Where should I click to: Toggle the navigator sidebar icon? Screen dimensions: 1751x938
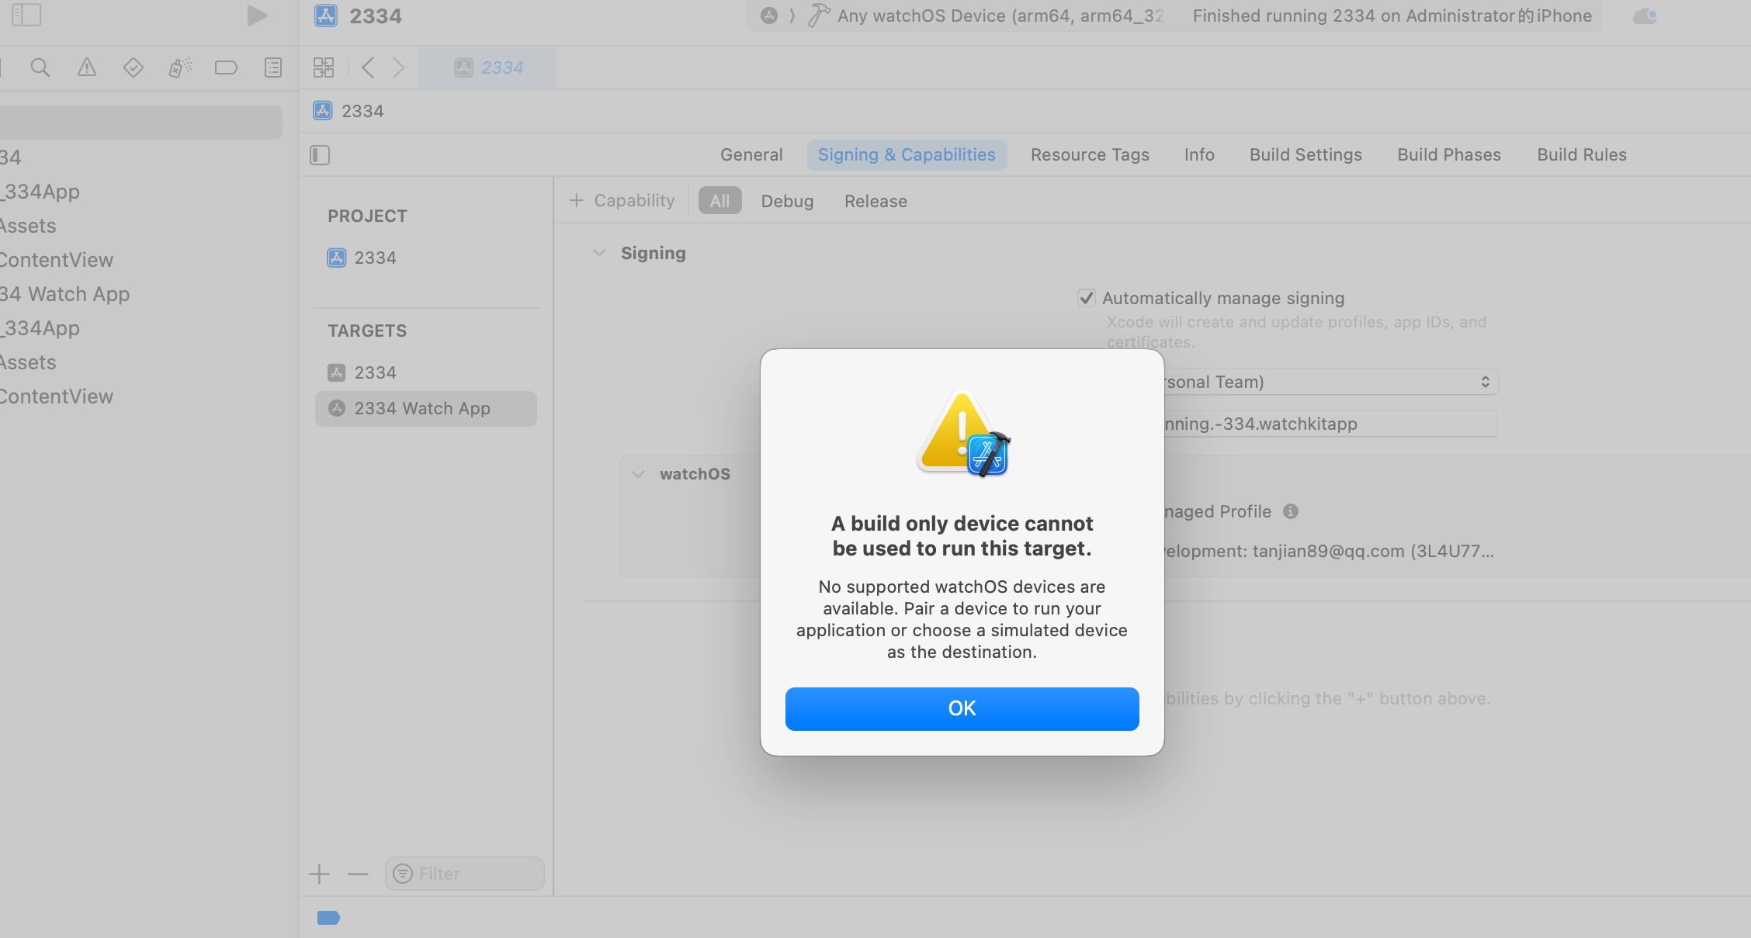tap(26, 15)
